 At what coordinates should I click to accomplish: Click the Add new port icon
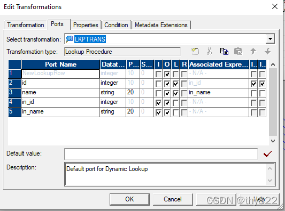[195, 52]
